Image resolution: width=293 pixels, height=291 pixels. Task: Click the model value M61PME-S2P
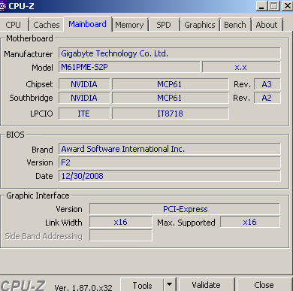[129, 67]
